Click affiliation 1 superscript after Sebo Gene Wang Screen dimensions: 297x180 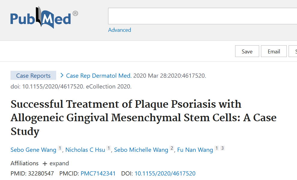[x=60, y=148]
